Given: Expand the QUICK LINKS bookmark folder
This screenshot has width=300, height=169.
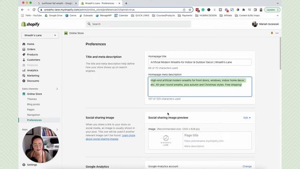Looking at the screenshot, I should (140, 15).
